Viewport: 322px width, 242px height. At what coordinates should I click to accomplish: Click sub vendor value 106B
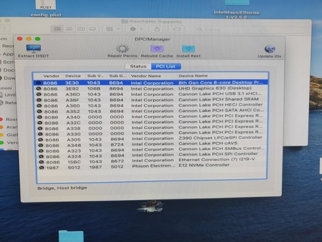click(94, 89)
